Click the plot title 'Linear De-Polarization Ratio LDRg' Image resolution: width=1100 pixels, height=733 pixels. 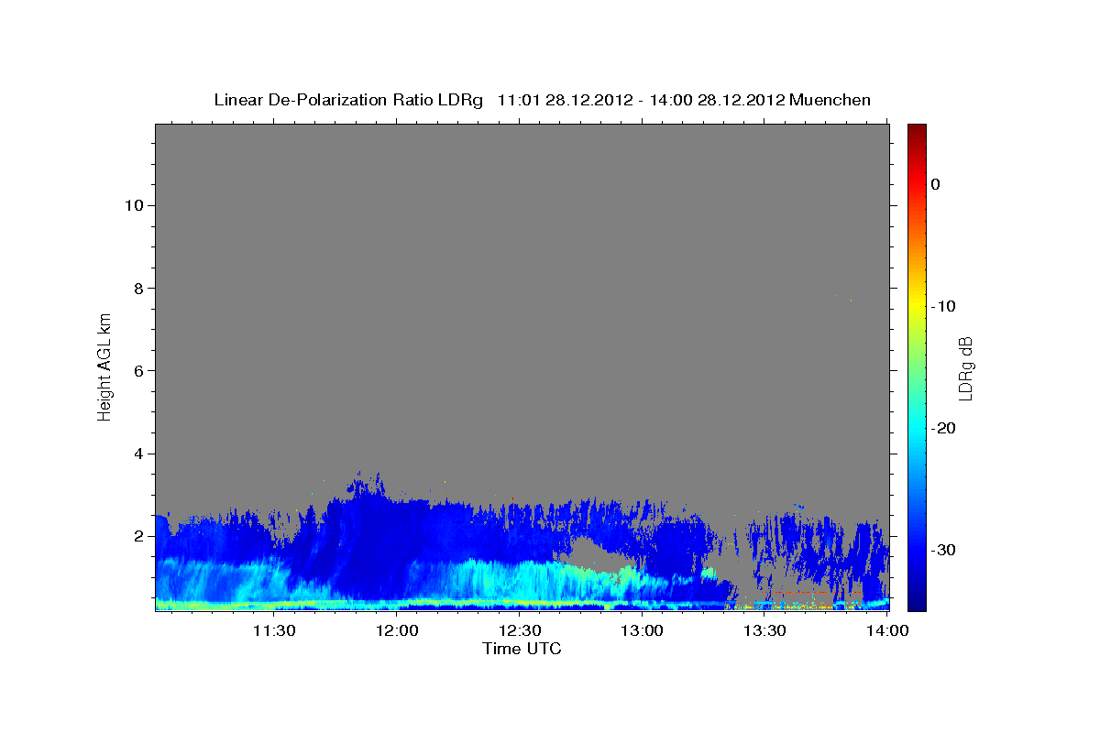[348, 100]
